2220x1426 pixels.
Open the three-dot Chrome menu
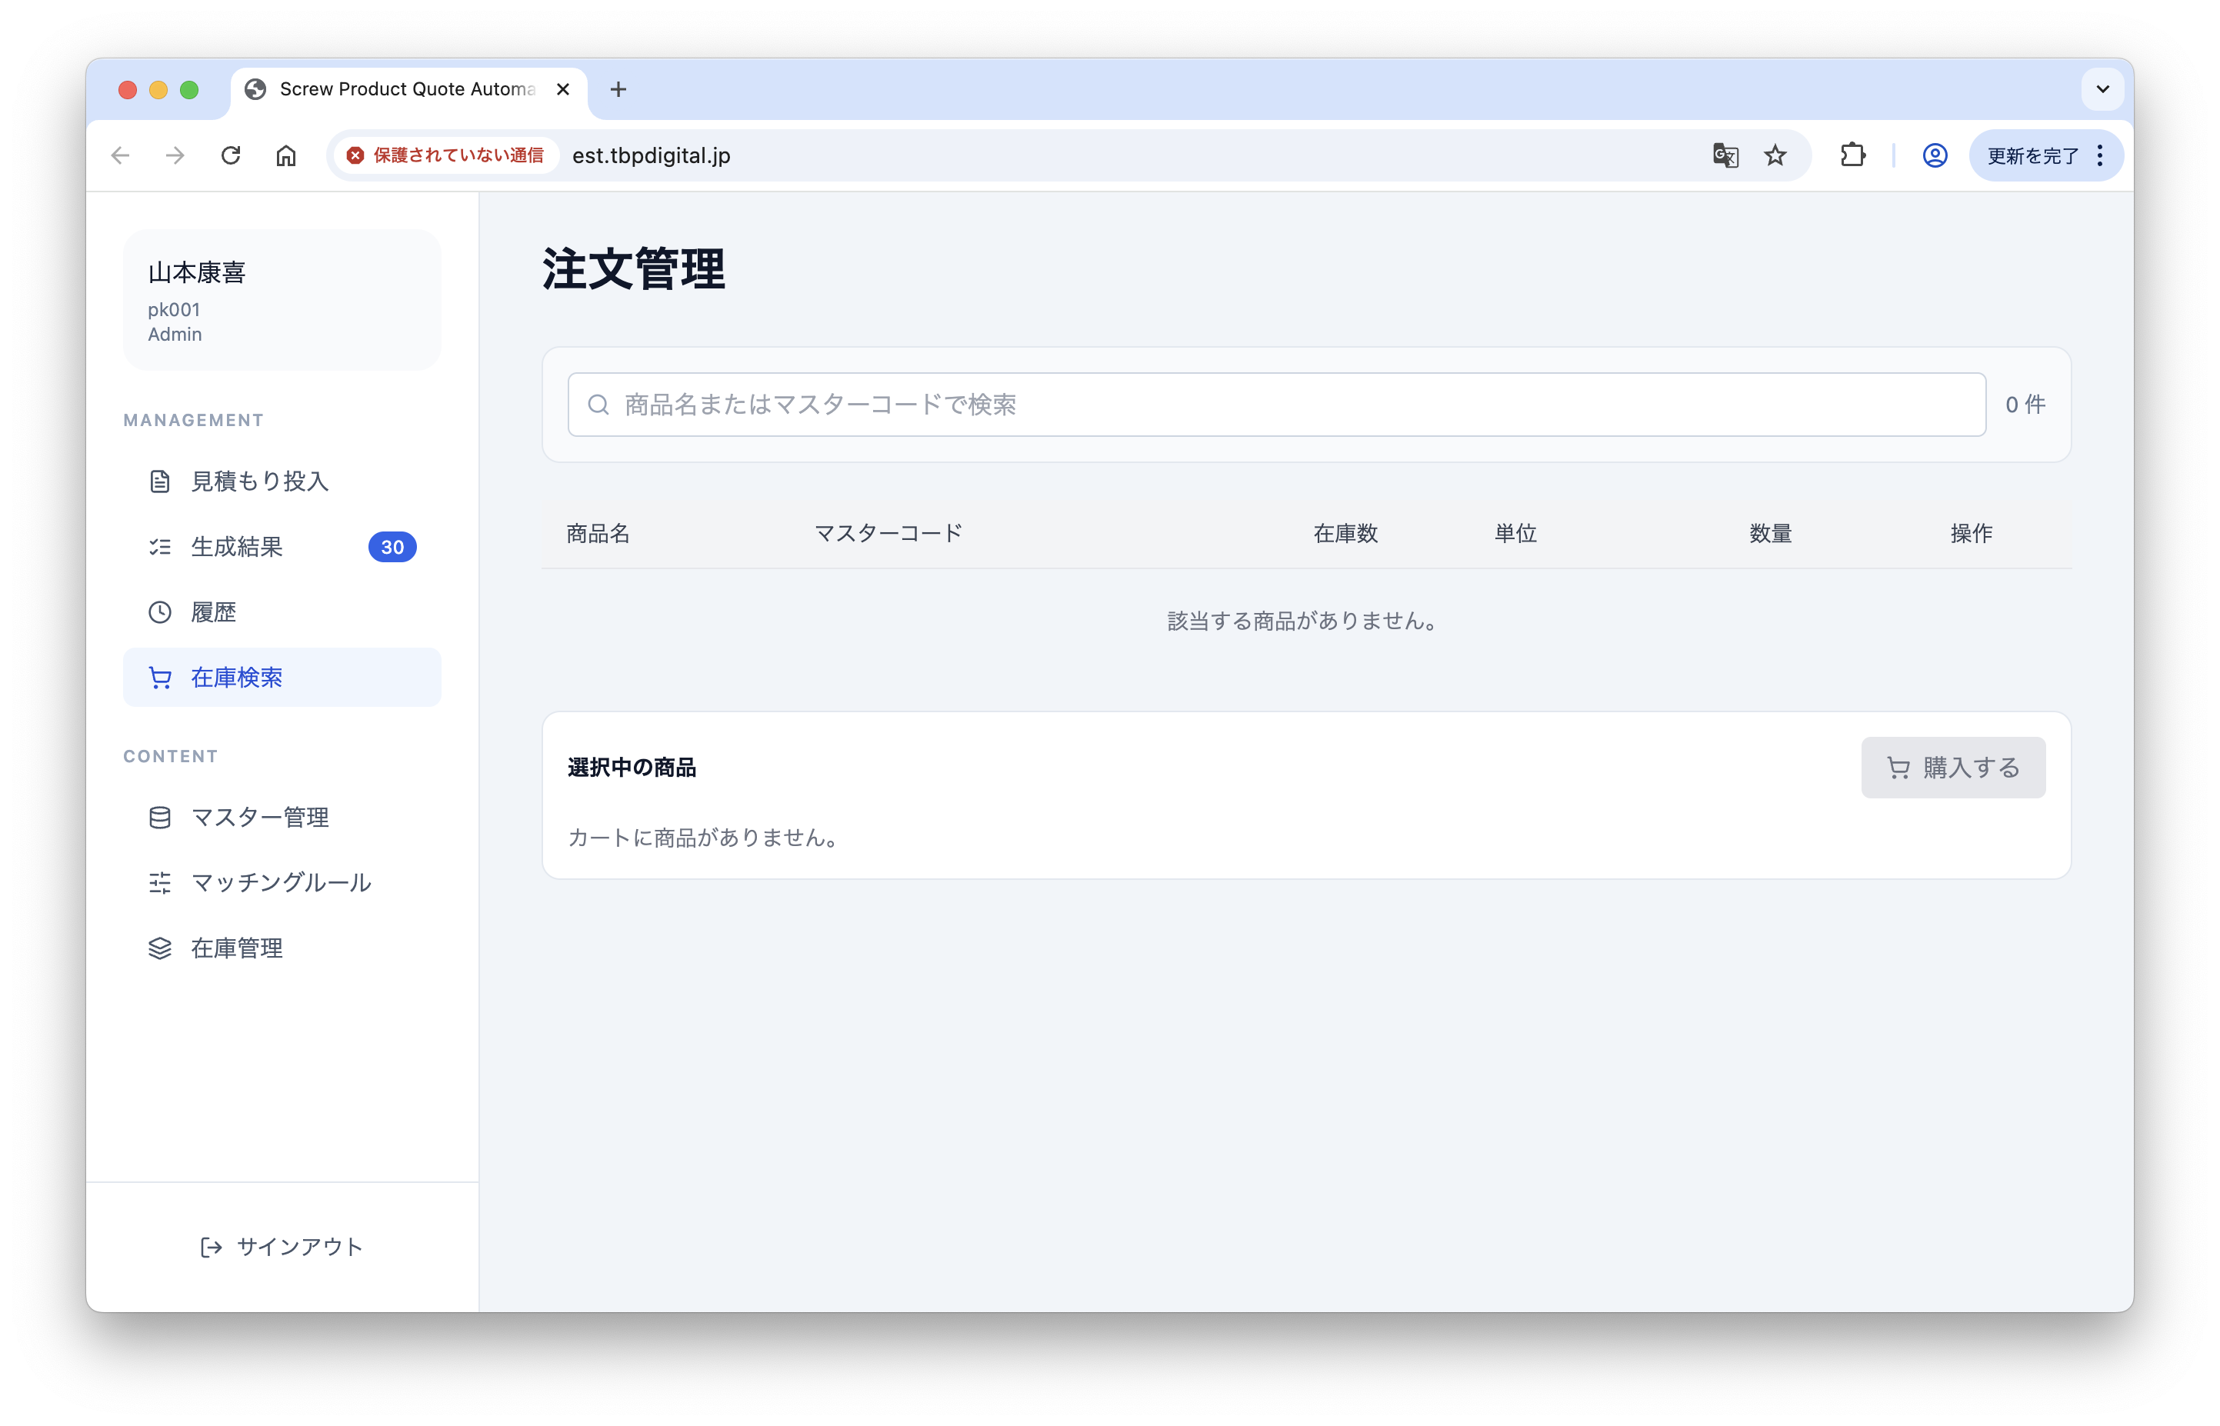point(2099,155)
